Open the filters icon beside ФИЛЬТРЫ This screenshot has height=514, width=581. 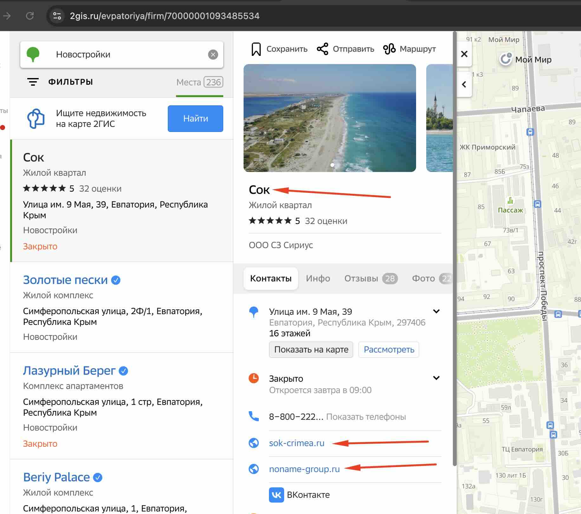click(x=33, y=82)
